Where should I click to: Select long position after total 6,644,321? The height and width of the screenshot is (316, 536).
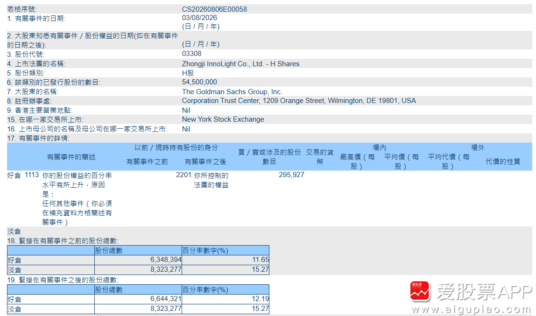166,299
